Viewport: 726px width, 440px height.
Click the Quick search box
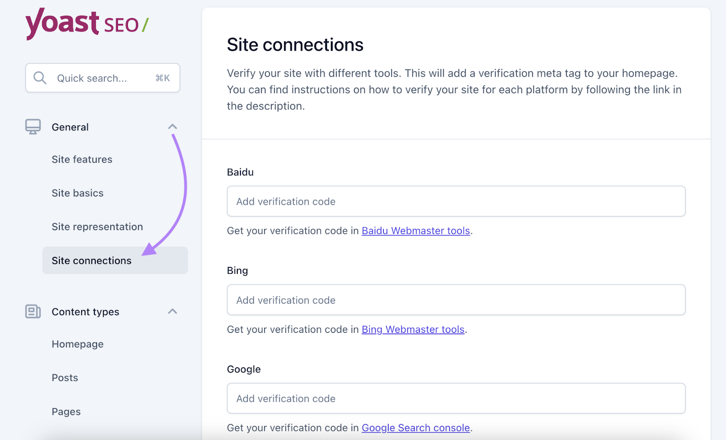pos(102,78)
